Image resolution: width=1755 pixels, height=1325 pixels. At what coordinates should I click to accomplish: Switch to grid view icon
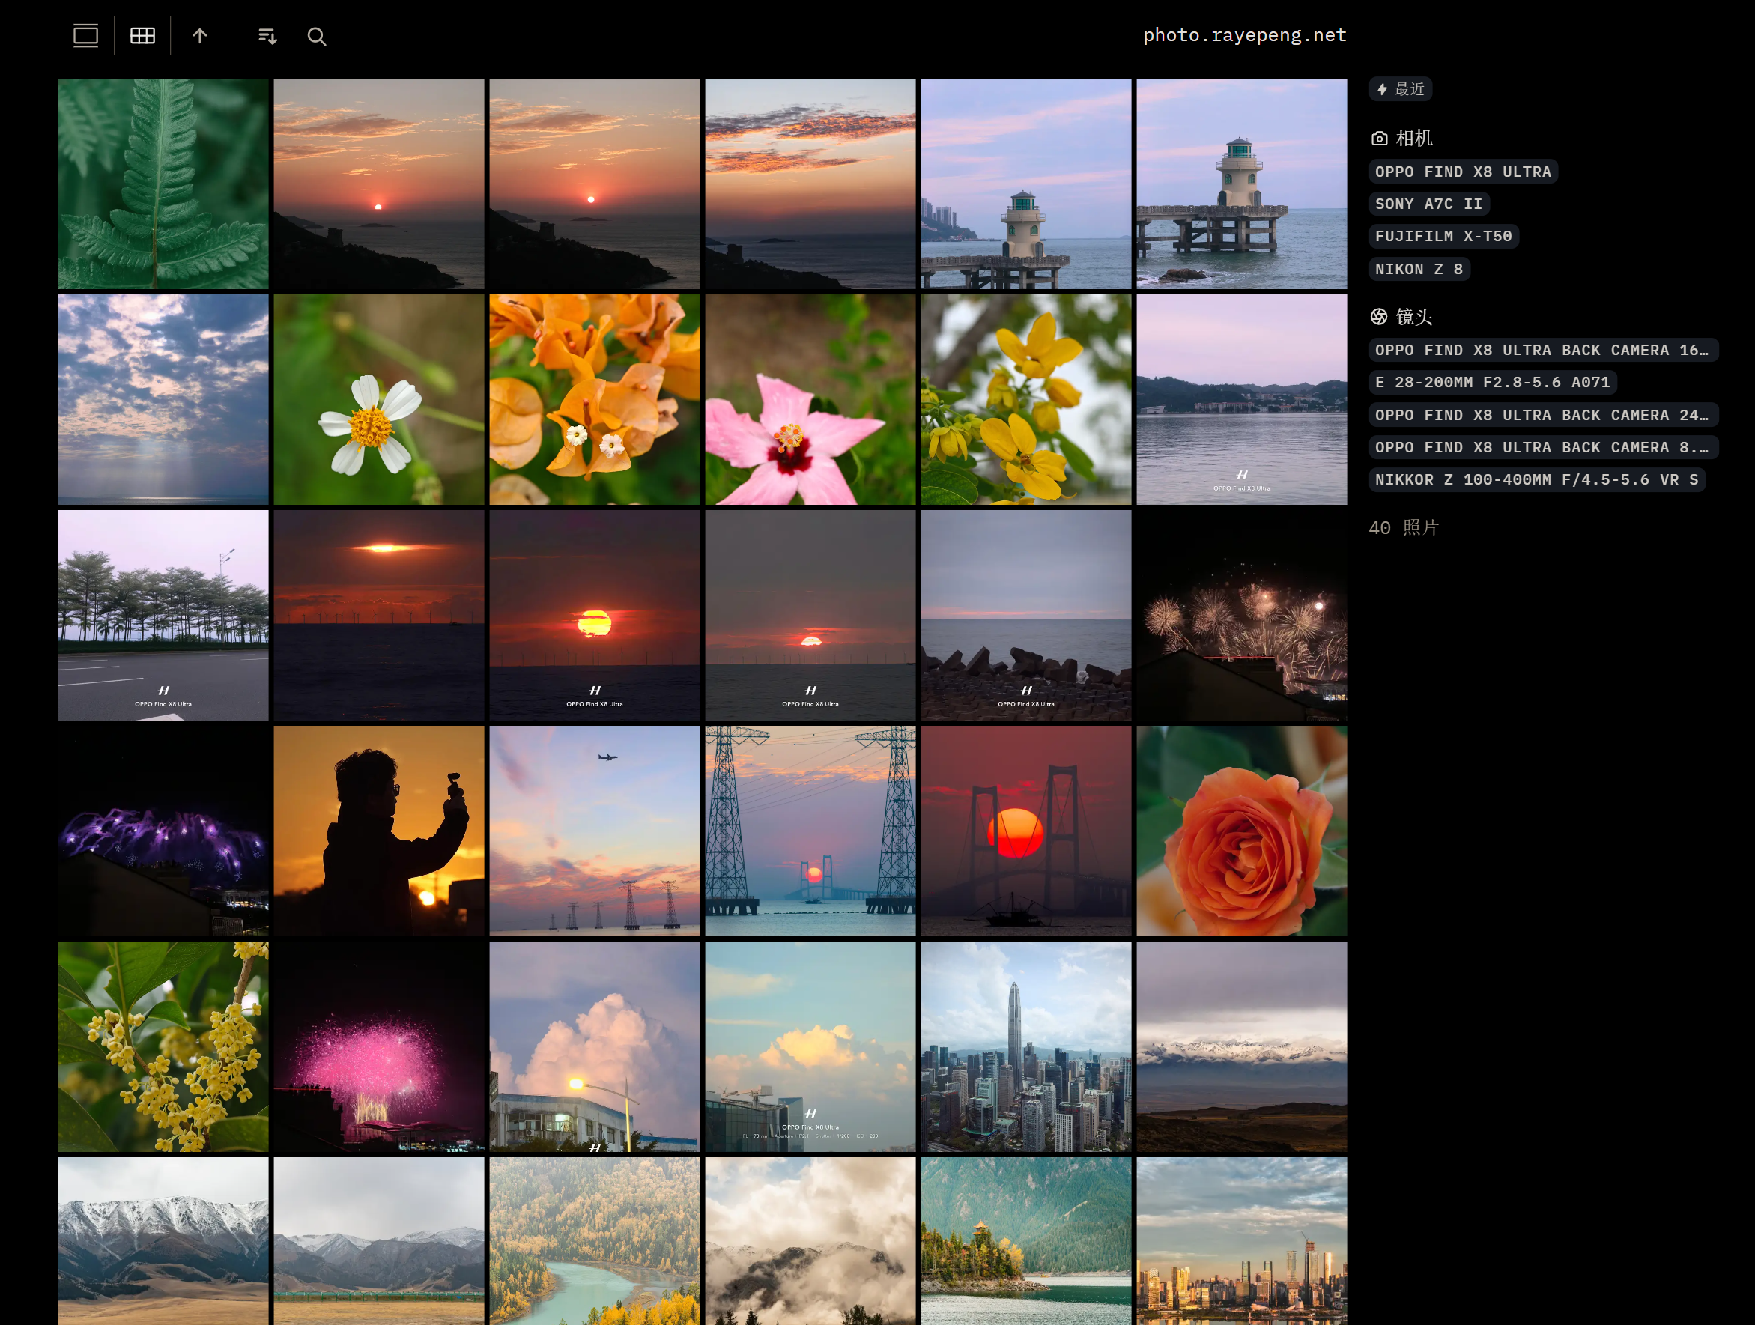click(143, 36)
